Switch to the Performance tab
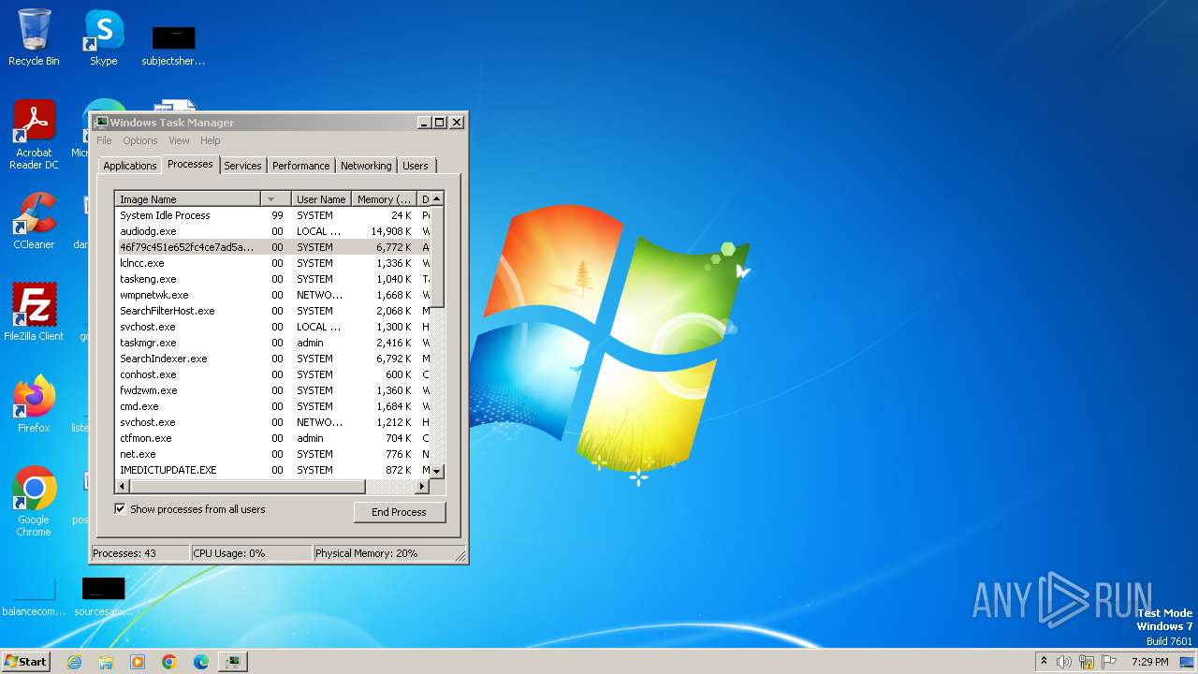1198x674 pixels. tap(301, 166)
